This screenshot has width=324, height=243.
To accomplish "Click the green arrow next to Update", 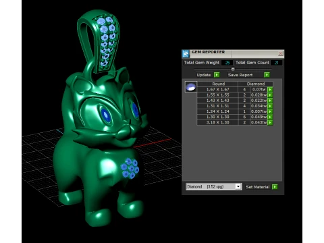I will (x=217, y=75).
